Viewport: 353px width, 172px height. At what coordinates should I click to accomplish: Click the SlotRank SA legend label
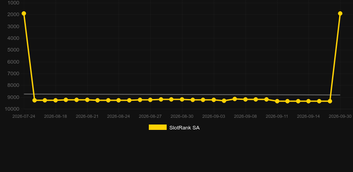[185, 128]
